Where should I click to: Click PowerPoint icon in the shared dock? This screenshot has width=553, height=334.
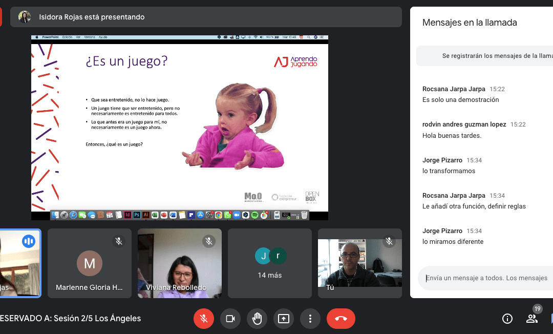coord(164,215)
